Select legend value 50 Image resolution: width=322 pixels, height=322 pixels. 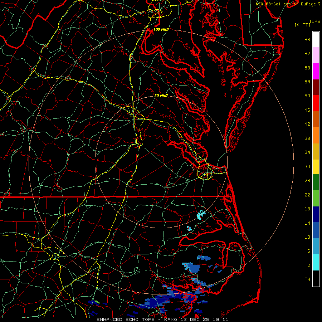pyautogui.click(x=307, y=96)
